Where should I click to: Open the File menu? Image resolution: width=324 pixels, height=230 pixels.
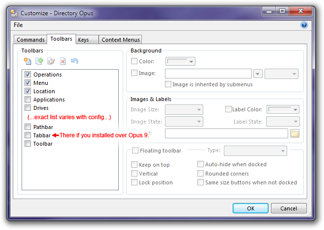pos(18,25)
